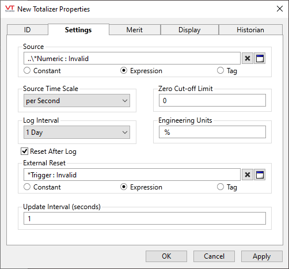Open the External Reset expression editor icon

[x=260, y=175]
